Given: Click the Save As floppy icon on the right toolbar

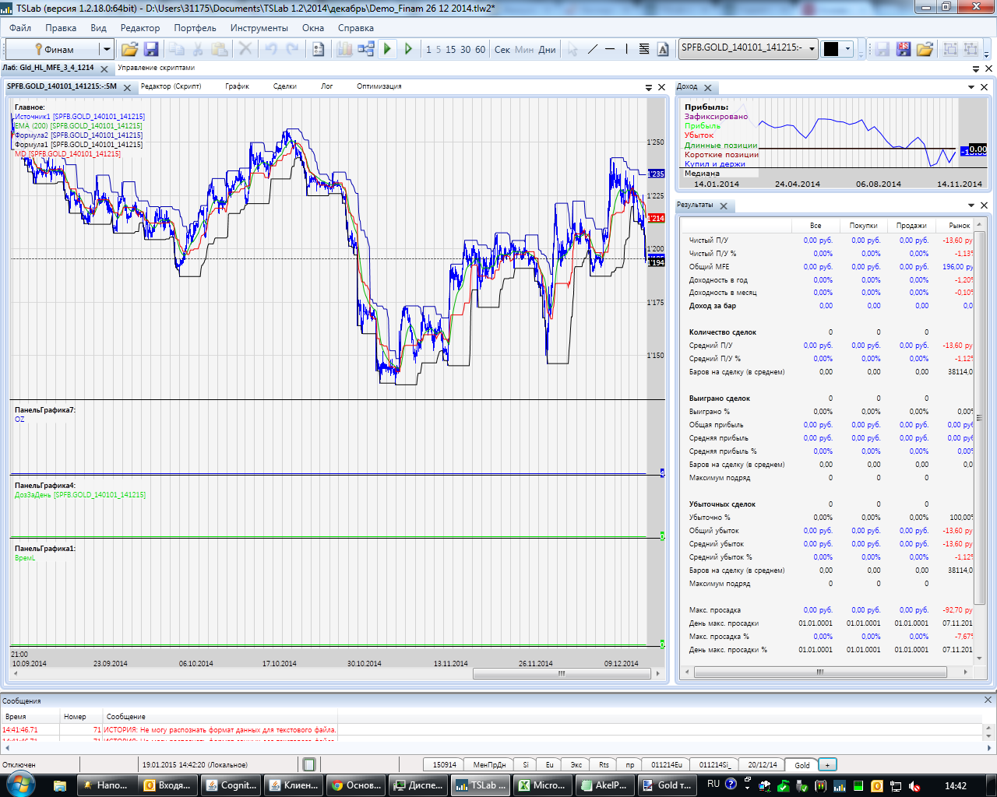Looking at the screenshot, I should click(903, 49).
